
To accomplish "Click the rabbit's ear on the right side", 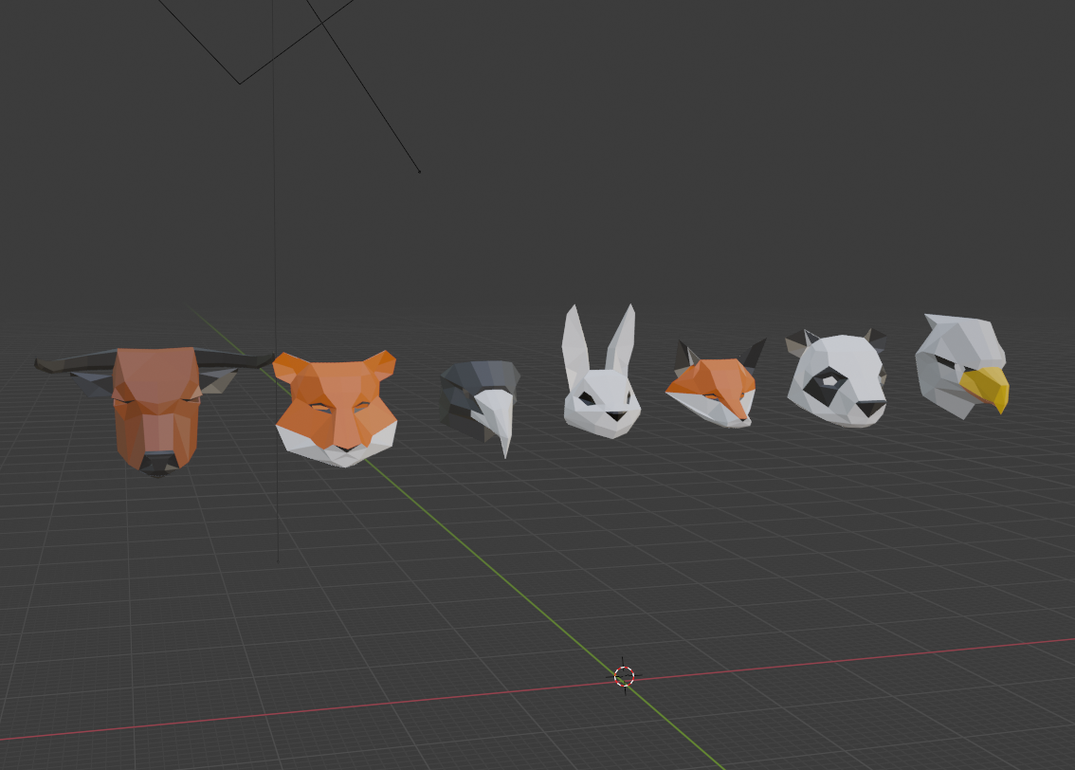I will click(622, 341).
